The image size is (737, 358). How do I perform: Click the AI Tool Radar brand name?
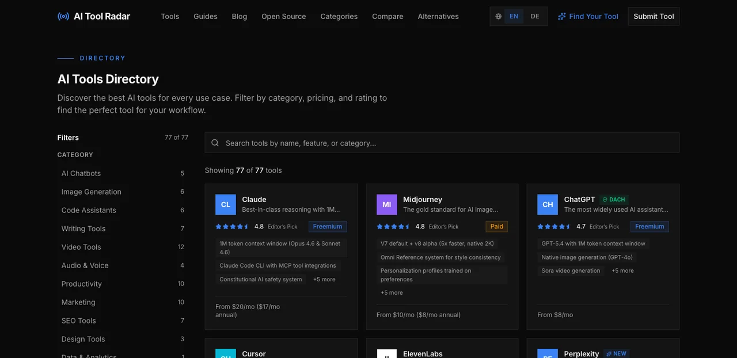(102, 16)
